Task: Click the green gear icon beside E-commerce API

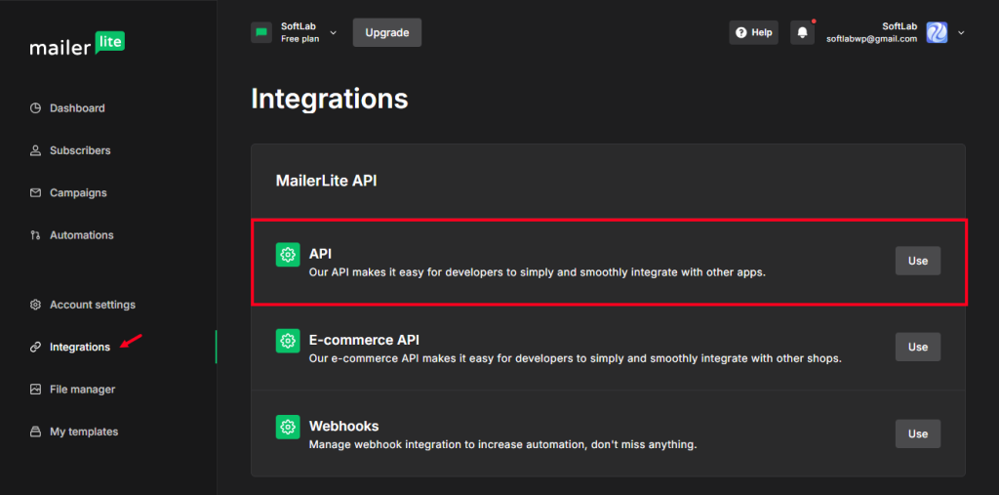Action: click(288, 342)
